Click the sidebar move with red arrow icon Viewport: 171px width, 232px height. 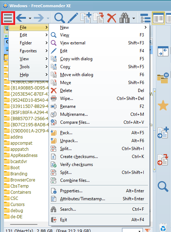click(163, 159)
